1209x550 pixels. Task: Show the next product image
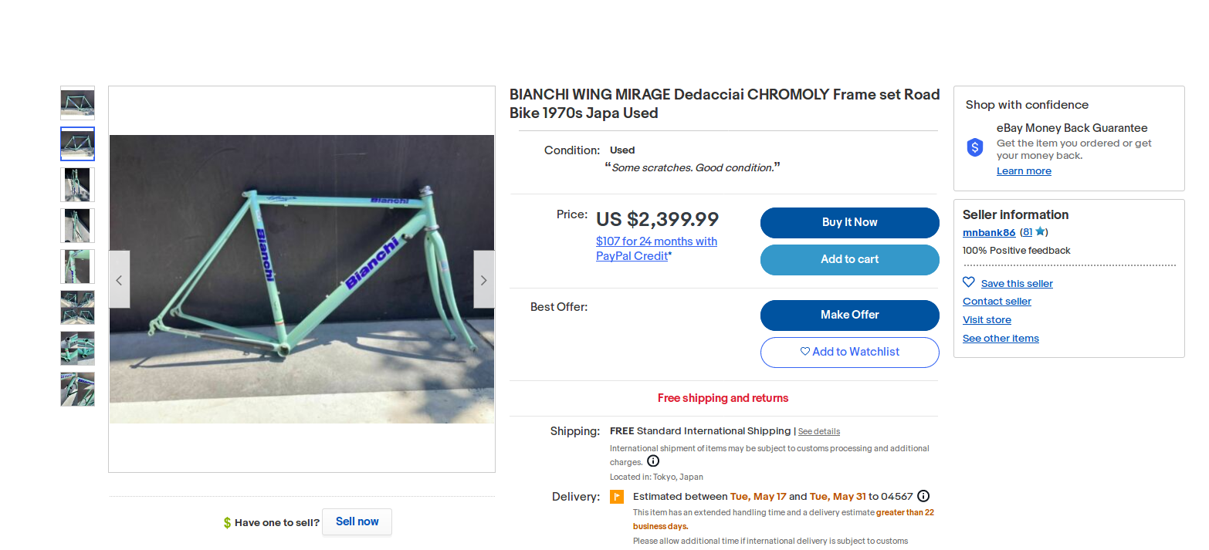point(484,280)
